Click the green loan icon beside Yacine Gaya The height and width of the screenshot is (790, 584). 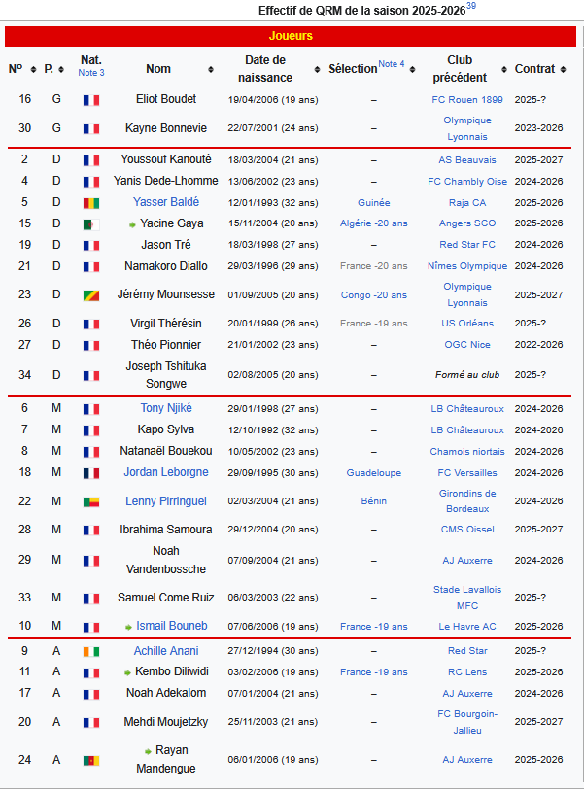pyautogui.click(x=132, y=224)
